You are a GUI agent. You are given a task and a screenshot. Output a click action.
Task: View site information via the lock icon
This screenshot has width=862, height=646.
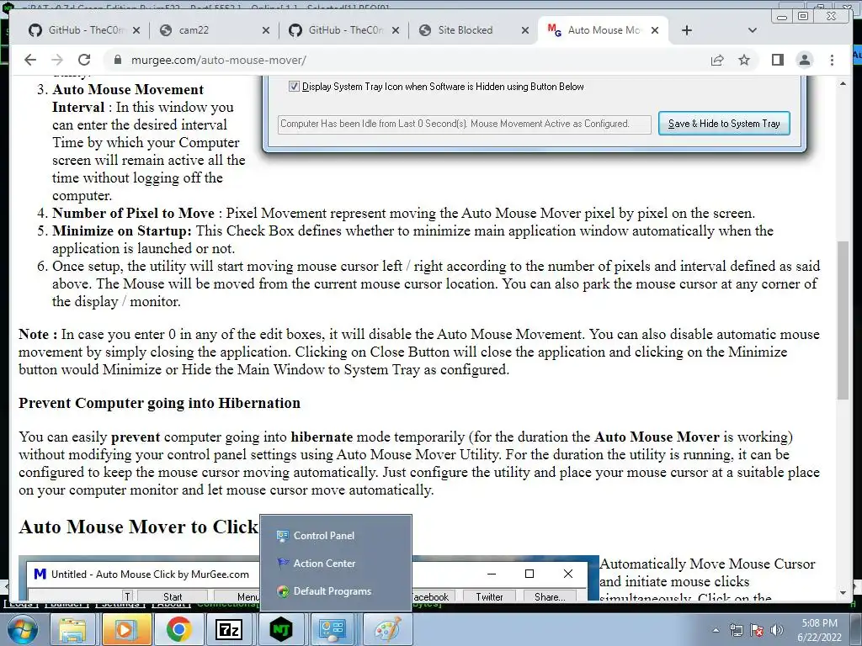coord(118,60)
